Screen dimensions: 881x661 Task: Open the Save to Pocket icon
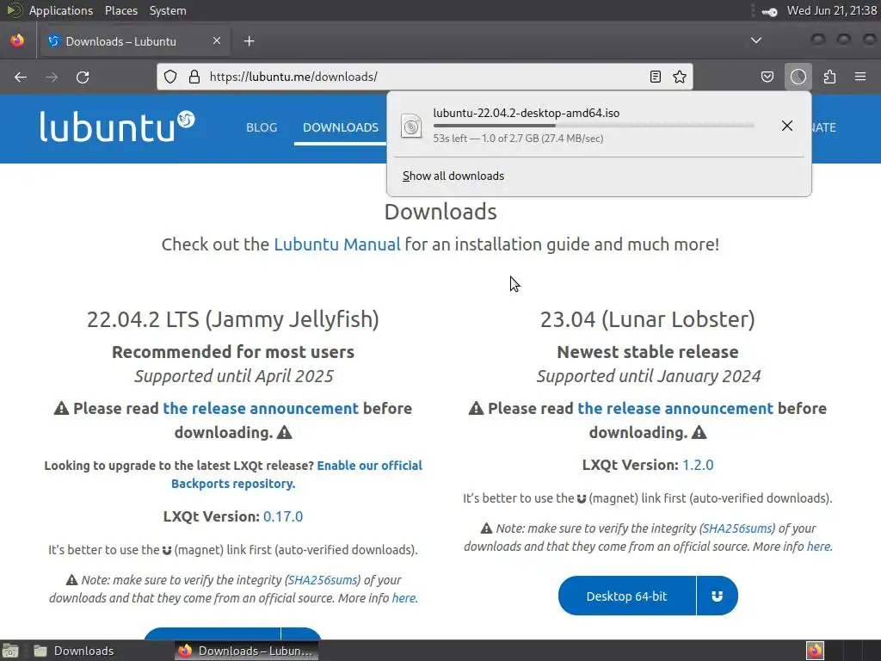(x=767, y=77)
